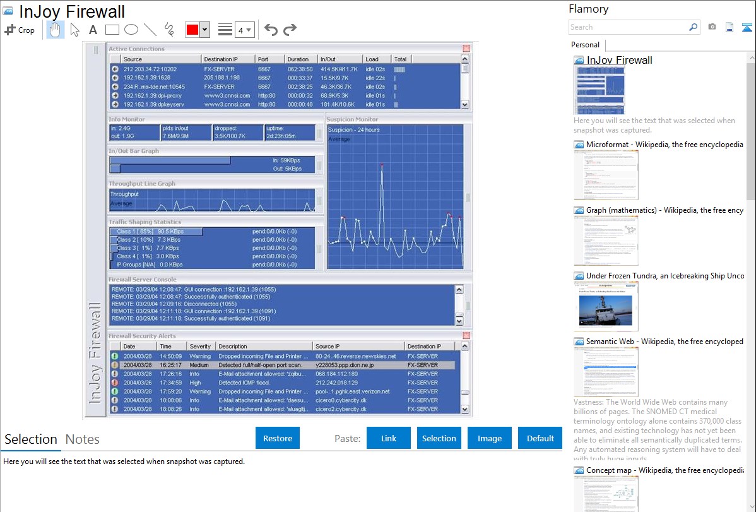Image resolution: width=756 pixels, height=512 pixels.
Task: Choose the freehand scribble tool
Action: coord(168,30)
